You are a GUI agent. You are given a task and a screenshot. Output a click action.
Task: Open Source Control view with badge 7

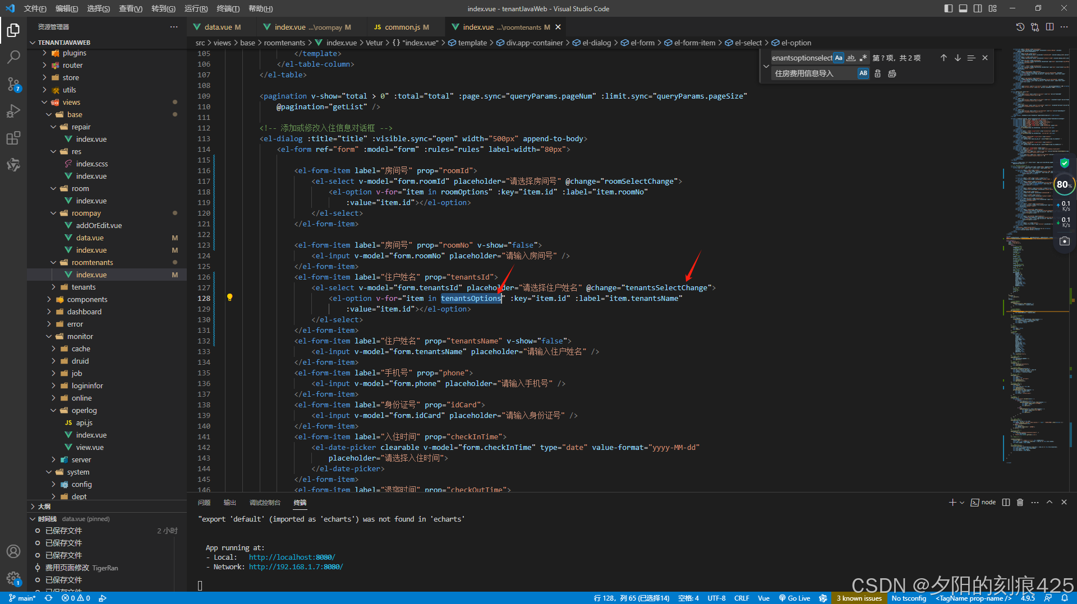(x=13, y=84)
